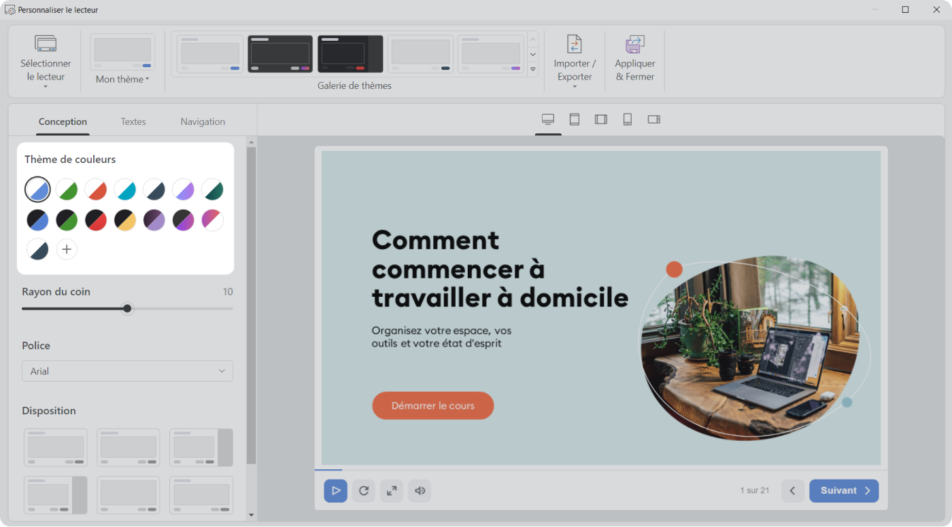Switch to the Textes tab
The width and height of the screenshot is (952, 527).
click(x=133, y=122)
